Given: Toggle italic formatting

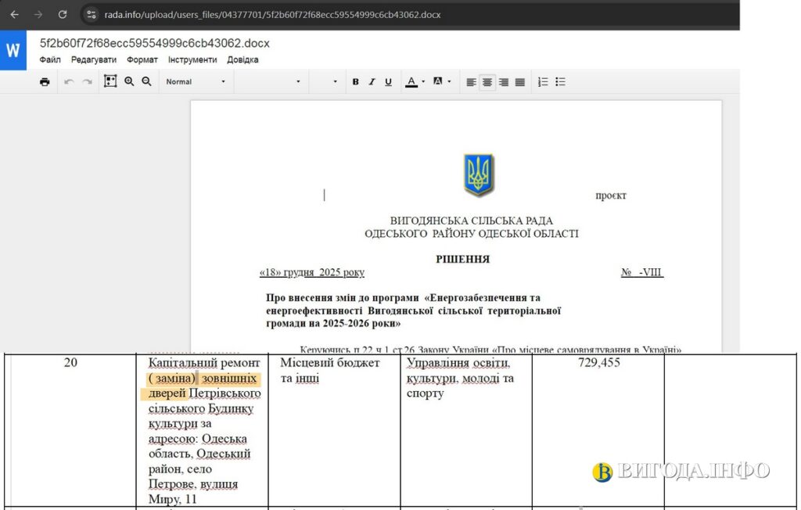Looking at the screenshot, I should pos(372,81).
